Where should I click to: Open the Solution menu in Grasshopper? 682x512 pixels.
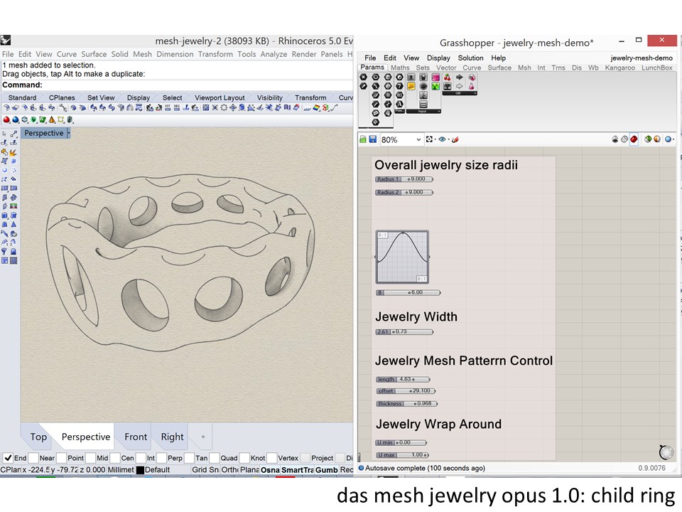tap(470, 58)
